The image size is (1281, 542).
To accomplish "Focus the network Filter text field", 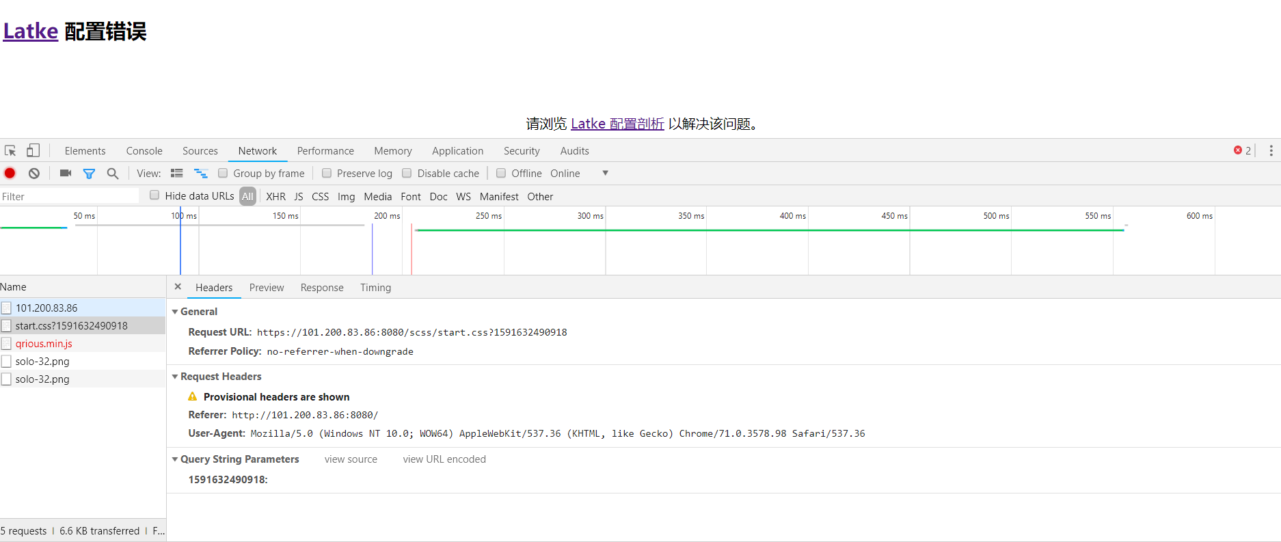I will point(69,196).
